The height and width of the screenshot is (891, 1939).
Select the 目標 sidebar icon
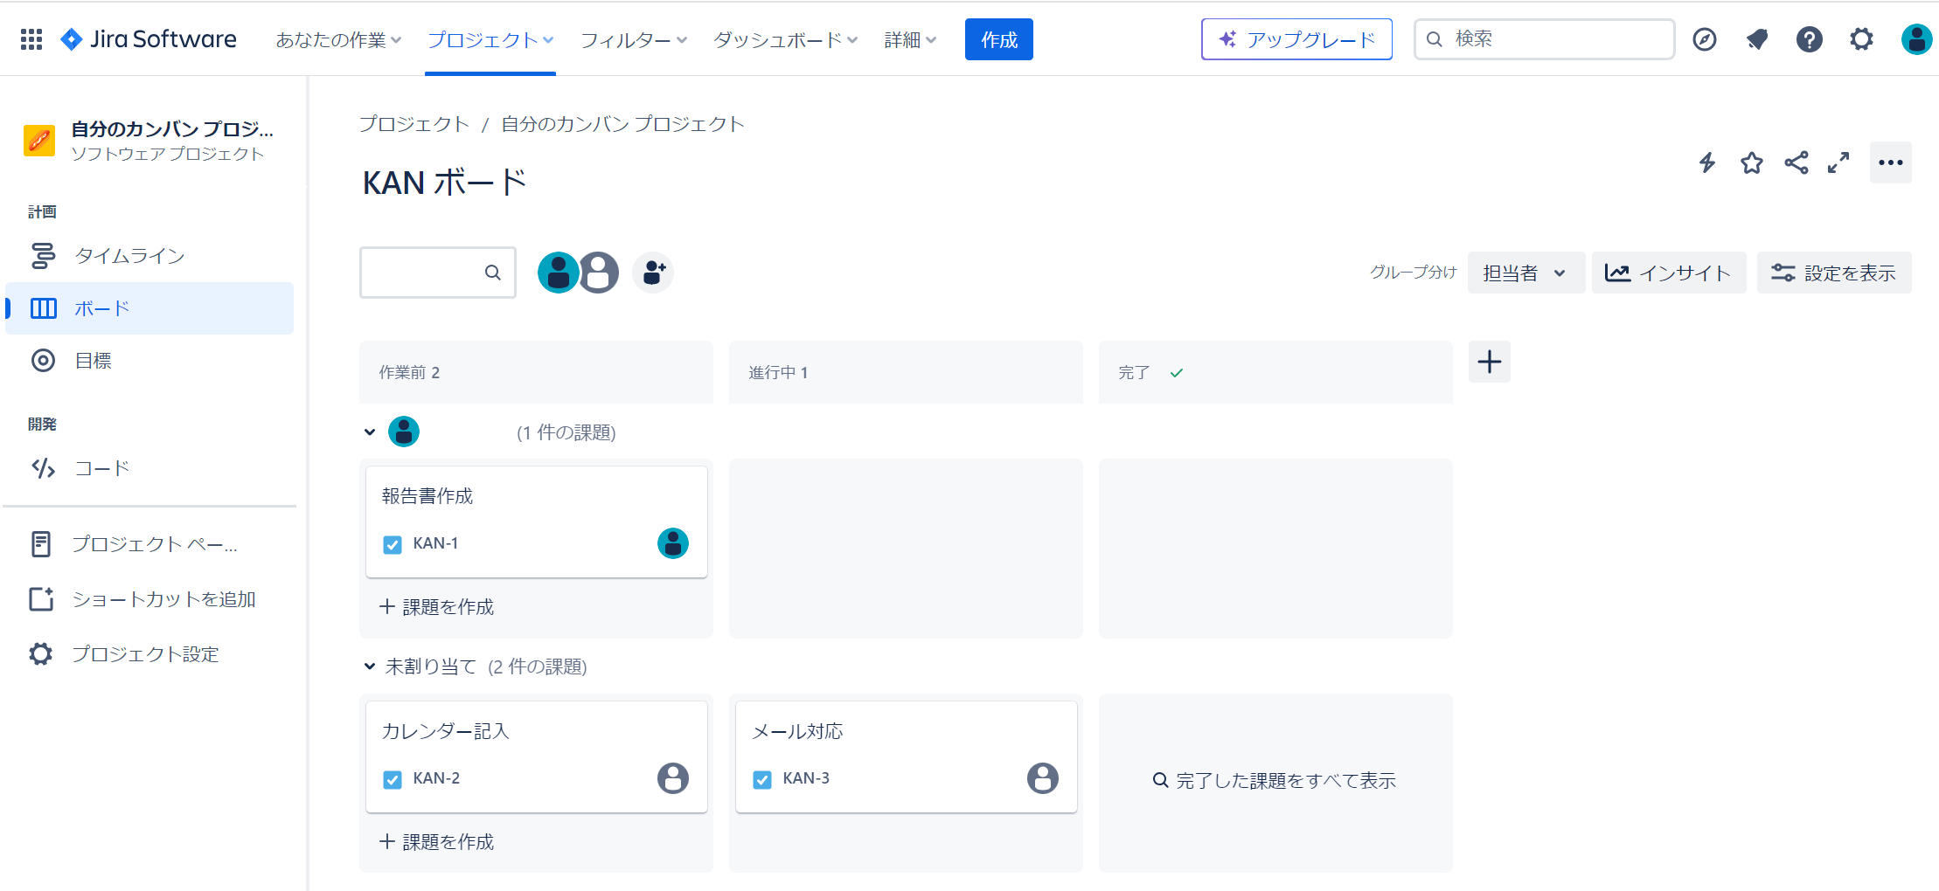43,360
